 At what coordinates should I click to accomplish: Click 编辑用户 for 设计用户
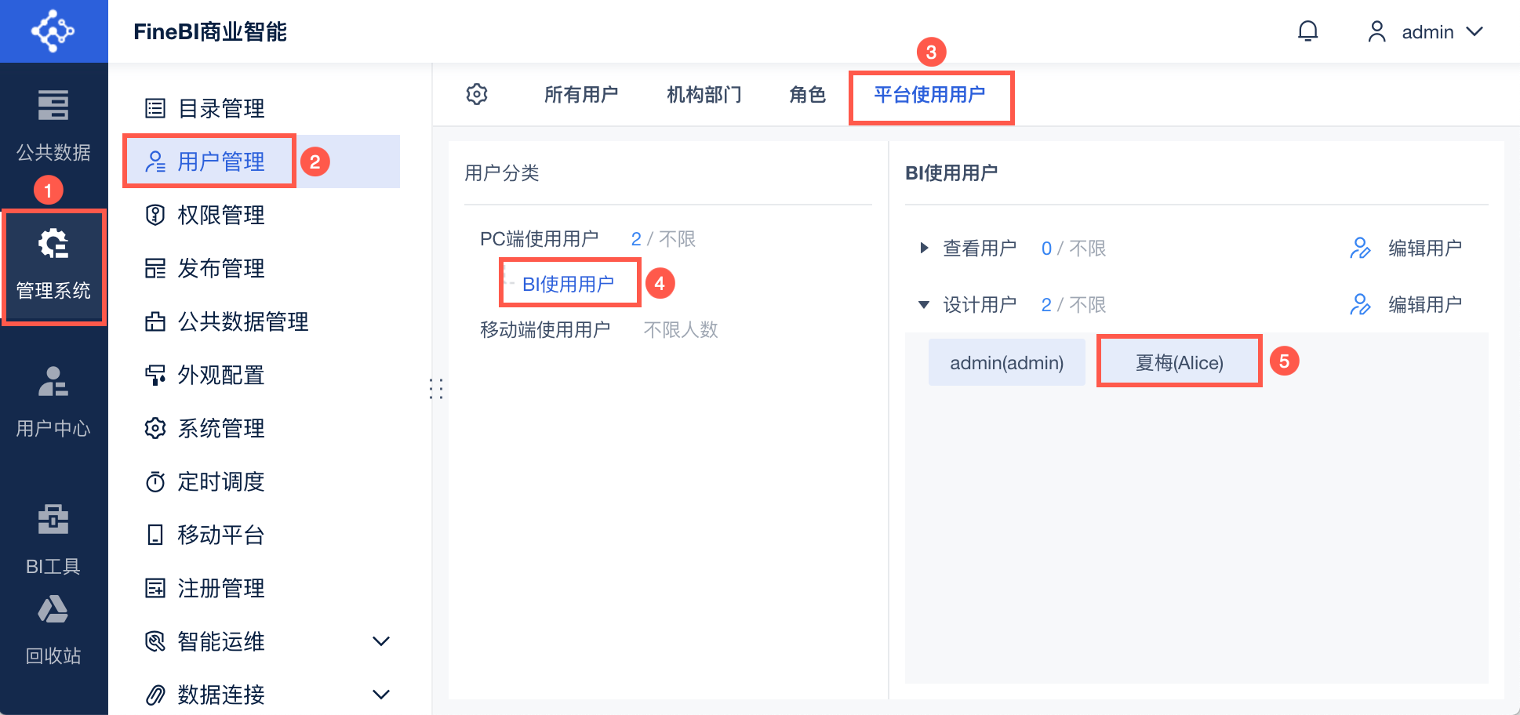click(x=1406, y=305)
